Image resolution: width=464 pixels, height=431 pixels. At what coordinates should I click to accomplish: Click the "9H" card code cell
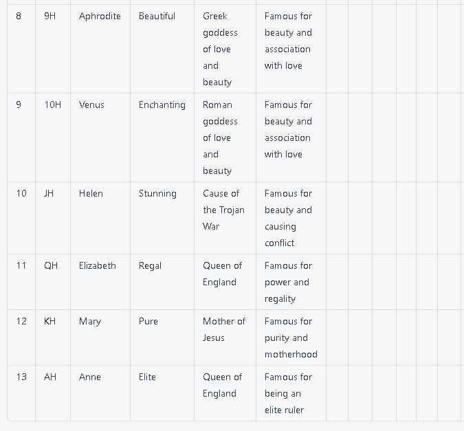(x=49, y=16)
